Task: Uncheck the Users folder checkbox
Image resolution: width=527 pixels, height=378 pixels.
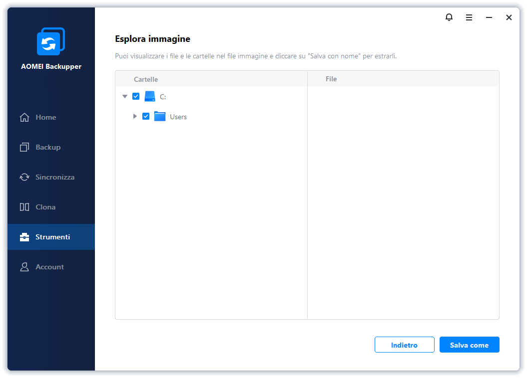Action: (146, 116)
